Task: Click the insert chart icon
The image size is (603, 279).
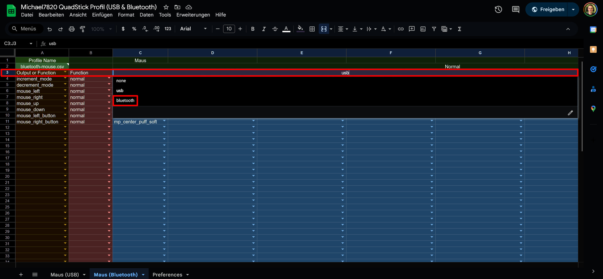Action: point(423,29)
